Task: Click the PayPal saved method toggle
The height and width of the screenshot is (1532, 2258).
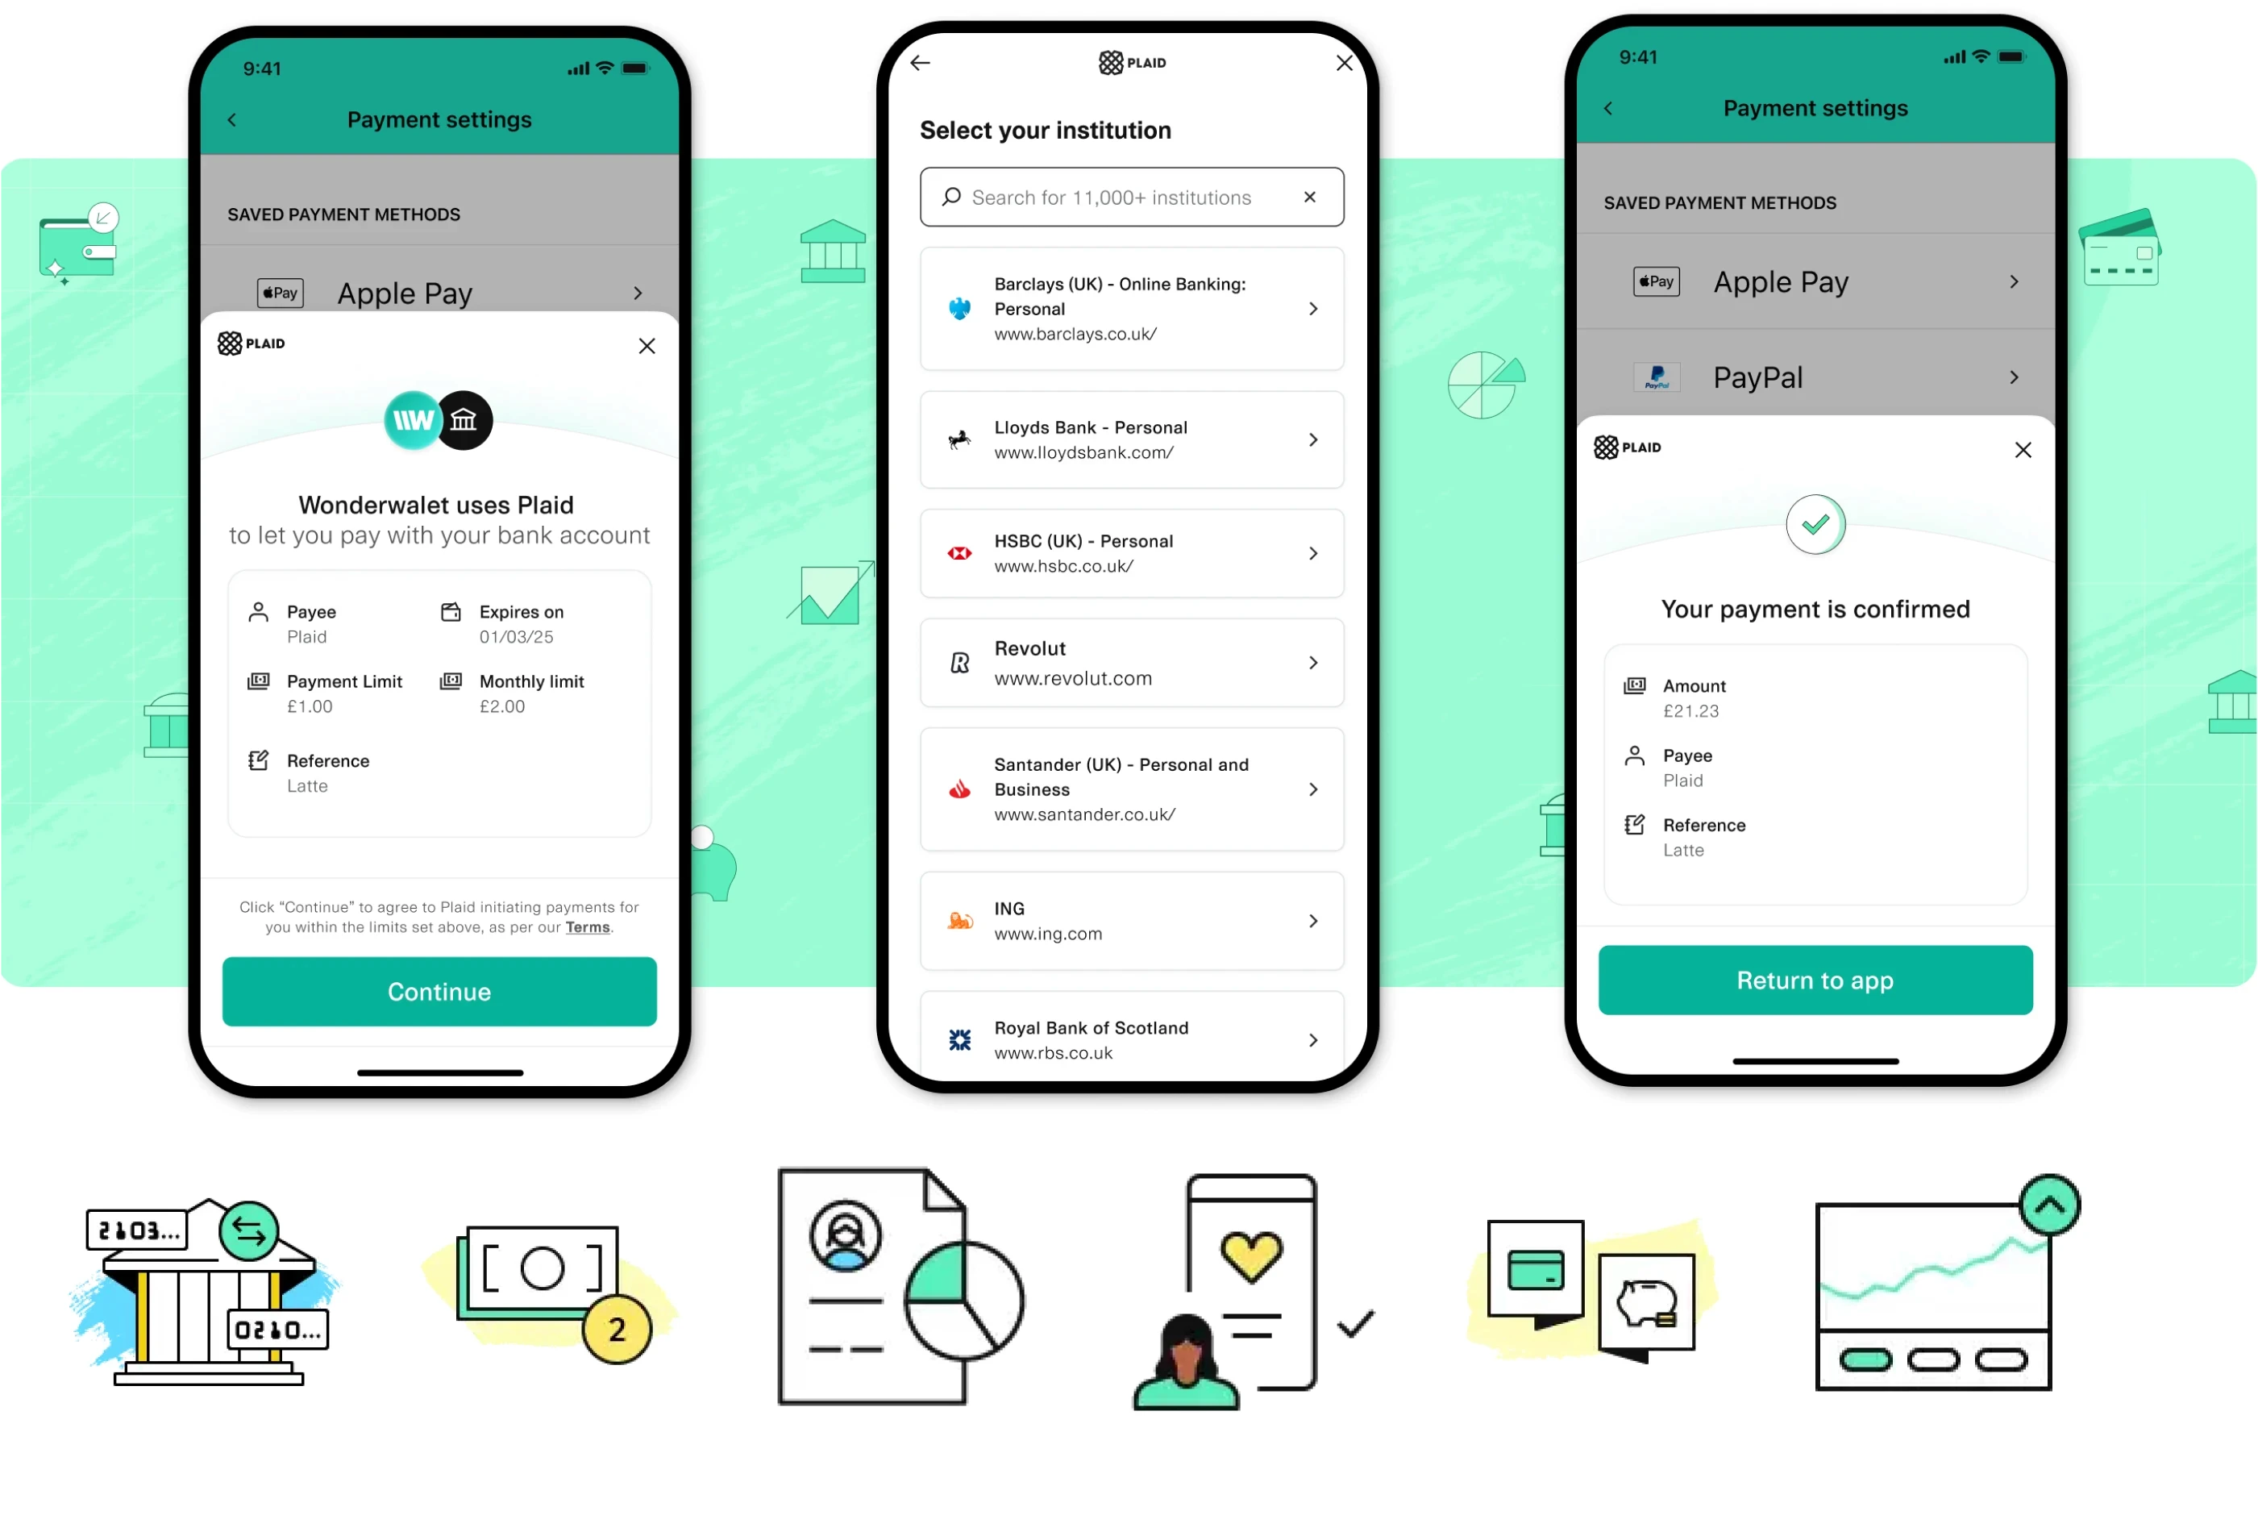Action: click(2015, 378)
